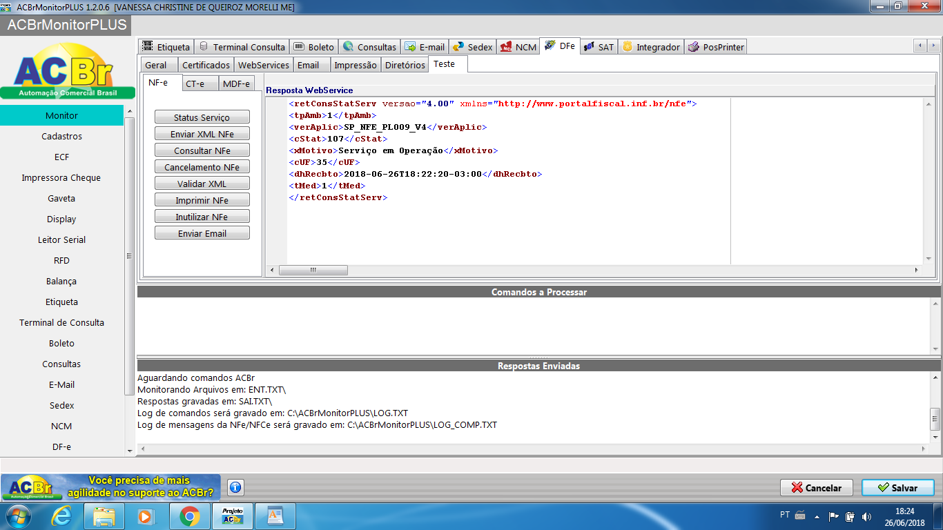Open Windows Media Player from the taskbar
943x530 pixels.
tap(147, 516)
